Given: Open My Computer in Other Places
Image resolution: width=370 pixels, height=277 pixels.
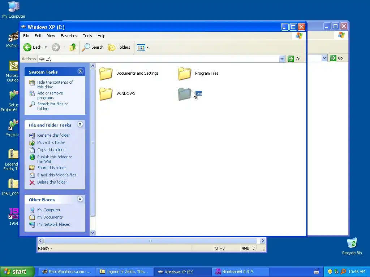Looking at the screenshot, I should click(x=49, y=210).
